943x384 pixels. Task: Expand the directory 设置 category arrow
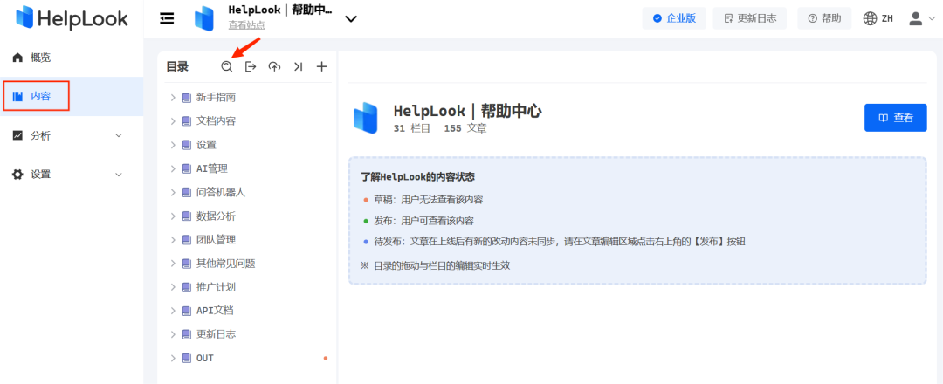click(173, 145)
